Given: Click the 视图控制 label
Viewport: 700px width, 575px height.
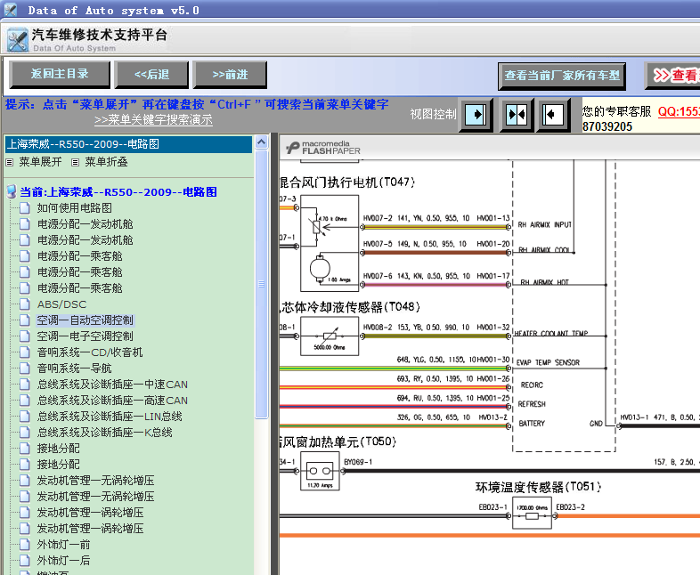Looking at the screenshot, I should click(x=433, y=114).
